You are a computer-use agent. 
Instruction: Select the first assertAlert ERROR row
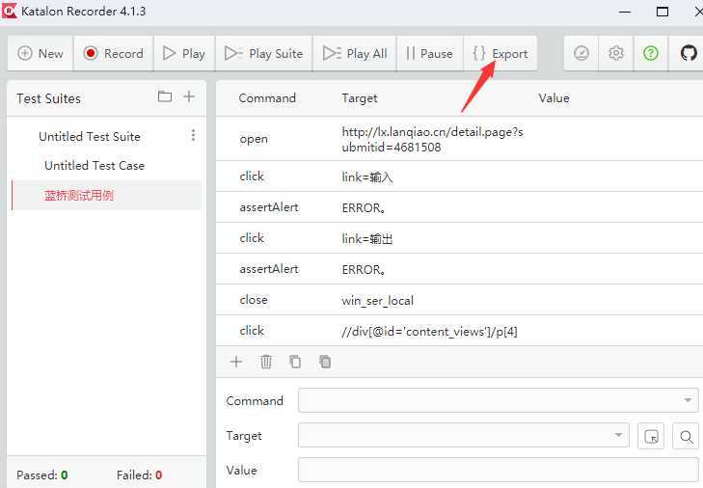point(459,207)
